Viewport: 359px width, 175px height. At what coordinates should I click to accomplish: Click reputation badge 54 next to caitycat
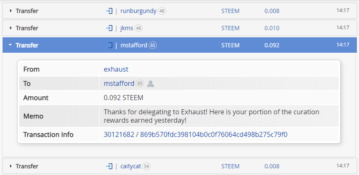146,166
